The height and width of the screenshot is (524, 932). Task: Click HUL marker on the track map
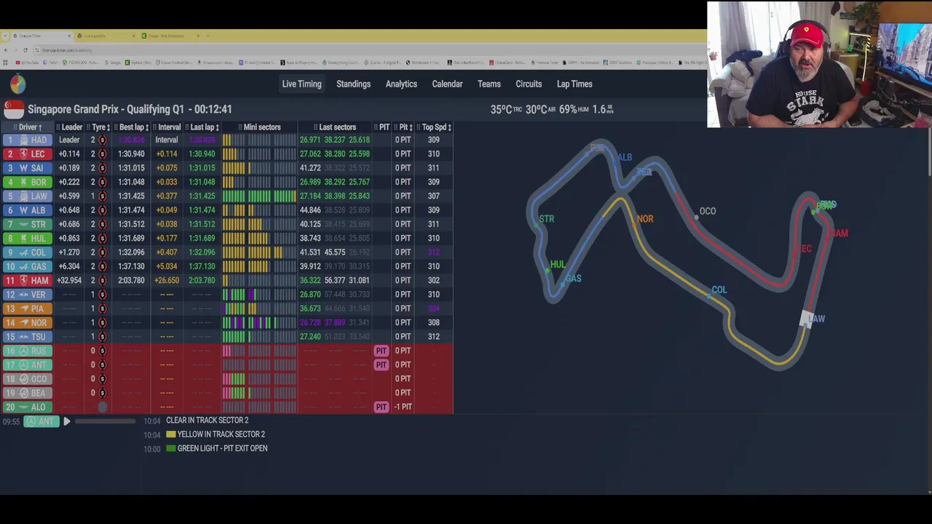[x=558, y=265]
